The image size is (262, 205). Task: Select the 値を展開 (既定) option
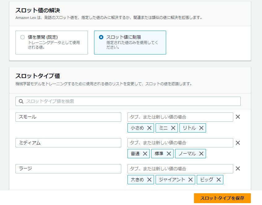[22, 37]
